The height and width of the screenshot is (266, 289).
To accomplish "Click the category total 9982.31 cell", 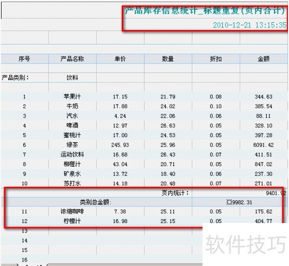I will pyautogui.click(x=239, y=202).
